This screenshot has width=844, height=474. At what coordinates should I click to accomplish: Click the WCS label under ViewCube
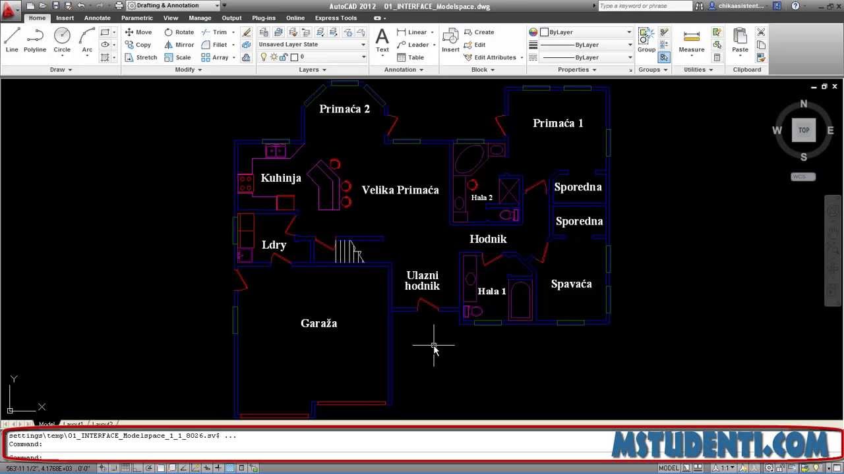804,176
